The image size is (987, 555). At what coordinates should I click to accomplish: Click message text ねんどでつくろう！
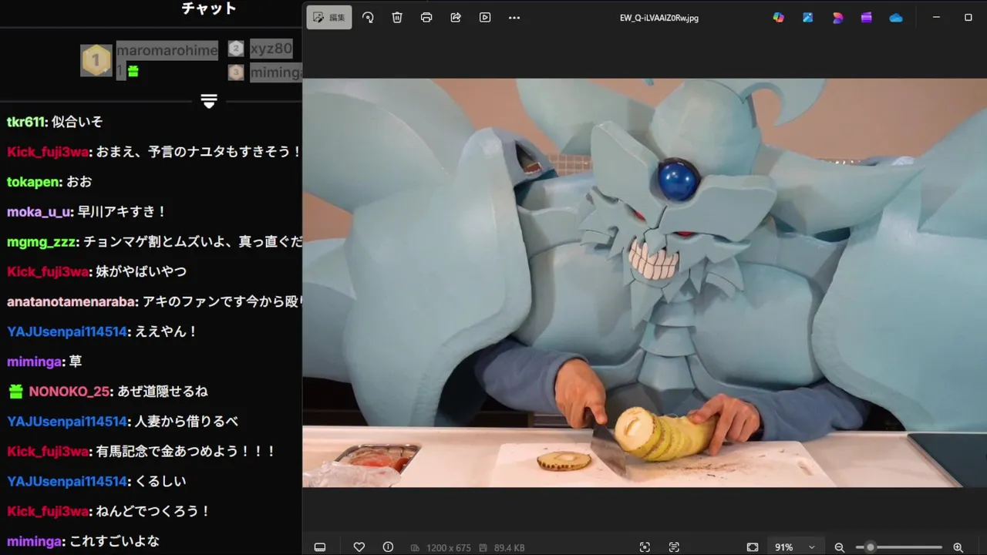pos(153,512)
